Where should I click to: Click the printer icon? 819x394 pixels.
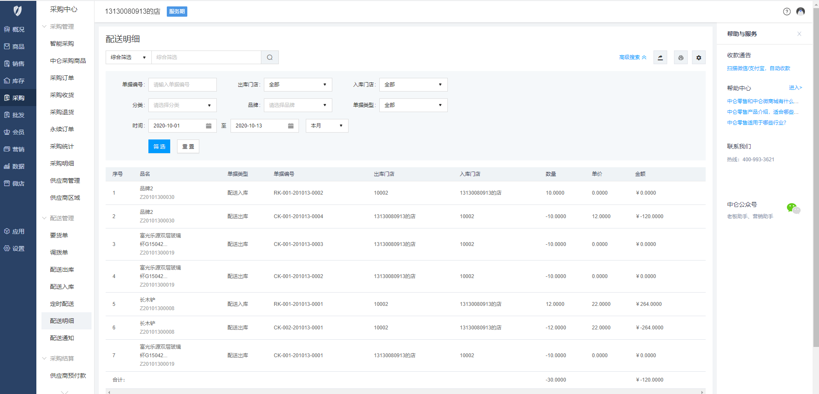point(680,57)
